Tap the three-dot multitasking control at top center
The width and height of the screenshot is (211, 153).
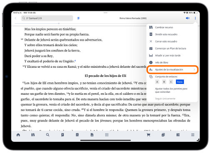point(105,12)
